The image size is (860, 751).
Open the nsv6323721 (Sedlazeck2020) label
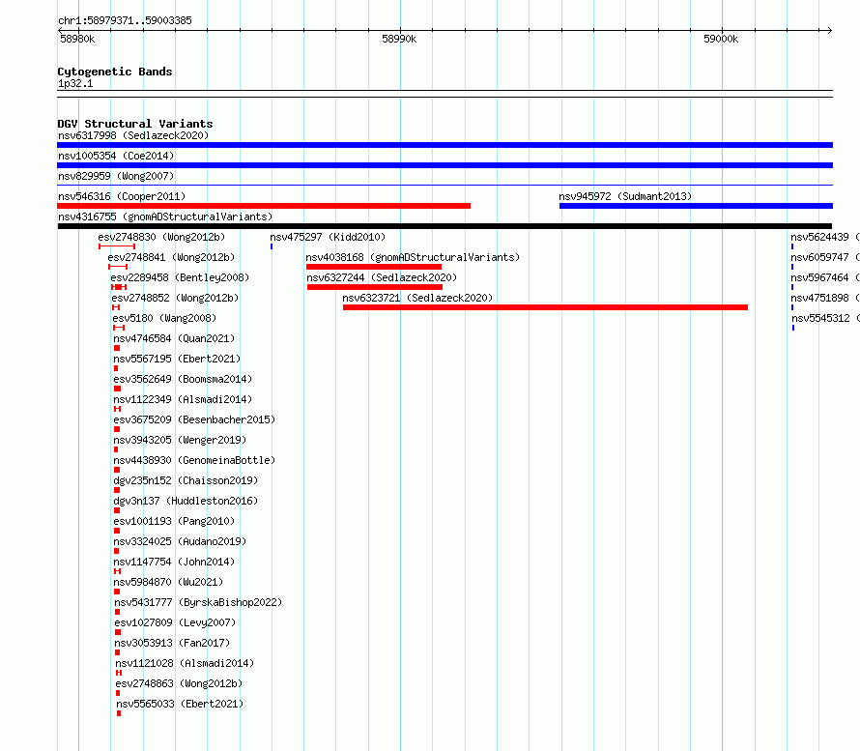[417, 298]
